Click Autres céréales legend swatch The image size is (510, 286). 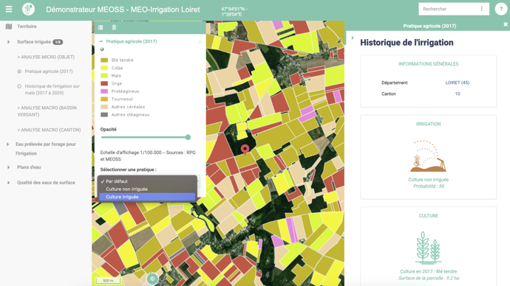(x=104, y=107)
